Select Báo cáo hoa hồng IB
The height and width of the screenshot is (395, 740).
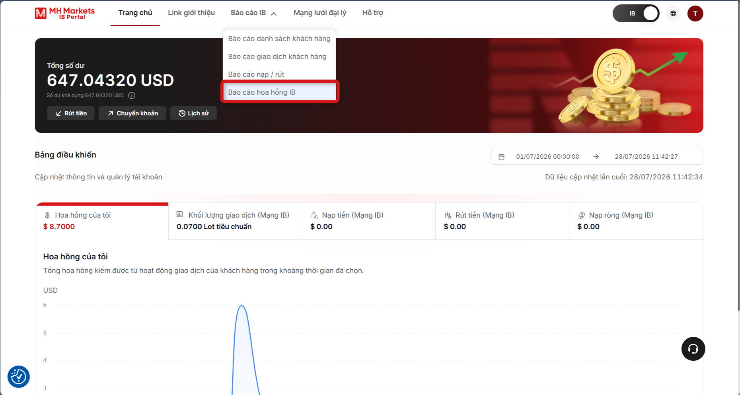point(280,92)
